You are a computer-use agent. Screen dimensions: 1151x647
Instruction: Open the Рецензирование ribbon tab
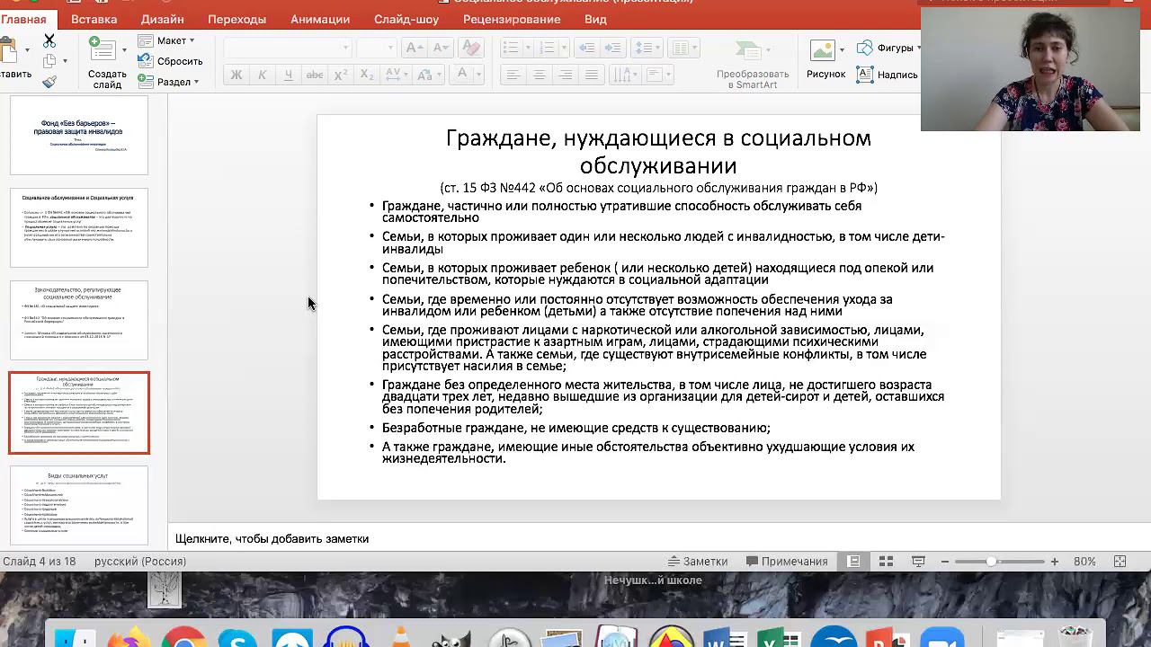click(x=512, y=19)
